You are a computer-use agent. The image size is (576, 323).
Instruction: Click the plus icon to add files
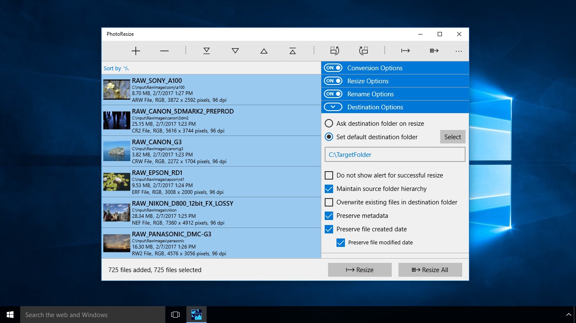(x=136, y=51)
